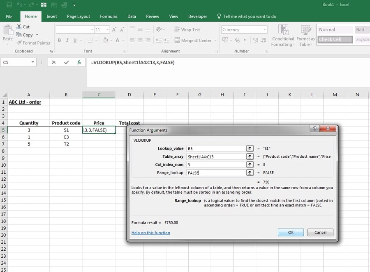Click the Orientation text angle icon
Screen dimensions: 370x272
159,29
